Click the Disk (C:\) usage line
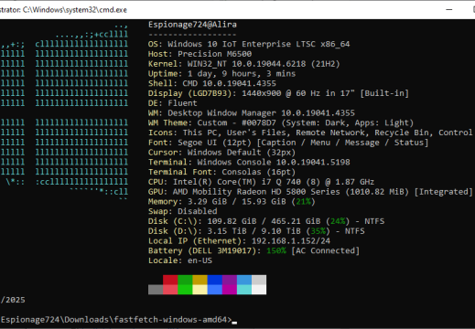Image resolution: width=475 pixels, height=329 pixels. (x=266, y=221)
